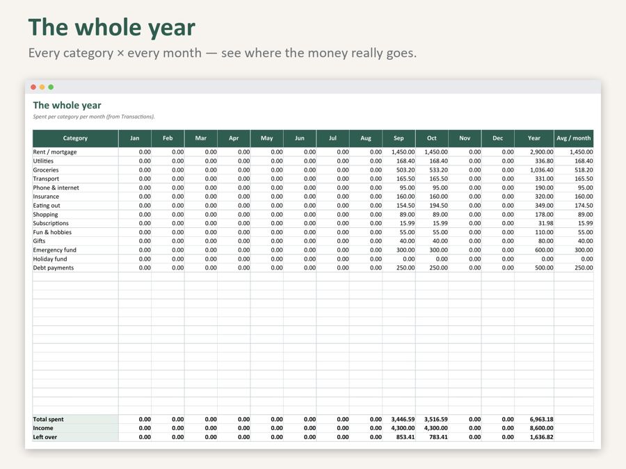Click the Eating out row label
This screenshot has height=469, width=626.
coord(47,206)
